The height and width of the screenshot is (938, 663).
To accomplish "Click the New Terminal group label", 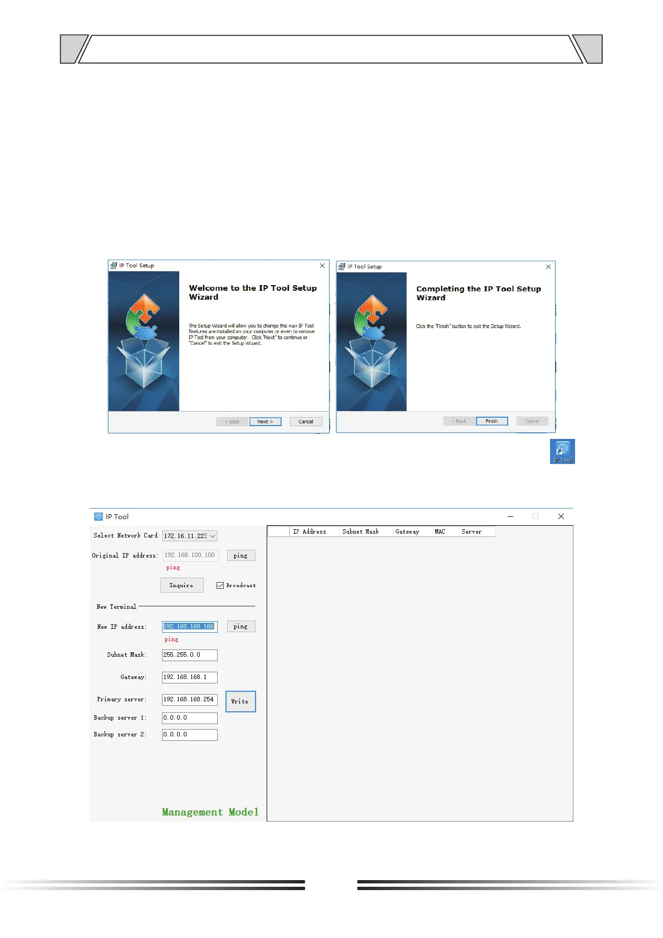I will 116,607.
